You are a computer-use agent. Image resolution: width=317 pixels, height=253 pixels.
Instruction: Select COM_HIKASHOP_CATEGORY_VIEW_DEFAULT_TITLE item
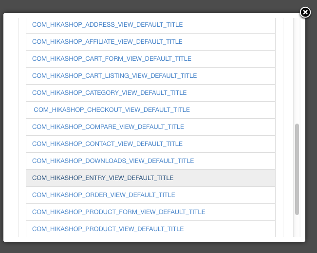point(109,92)
